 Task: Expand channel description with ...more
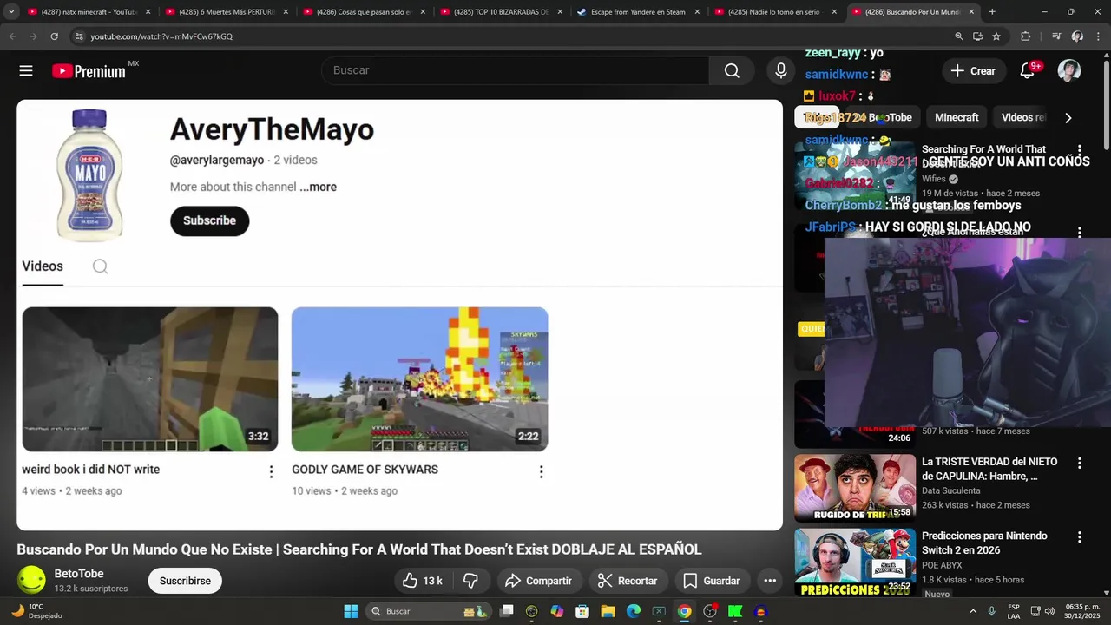point(318,187)
